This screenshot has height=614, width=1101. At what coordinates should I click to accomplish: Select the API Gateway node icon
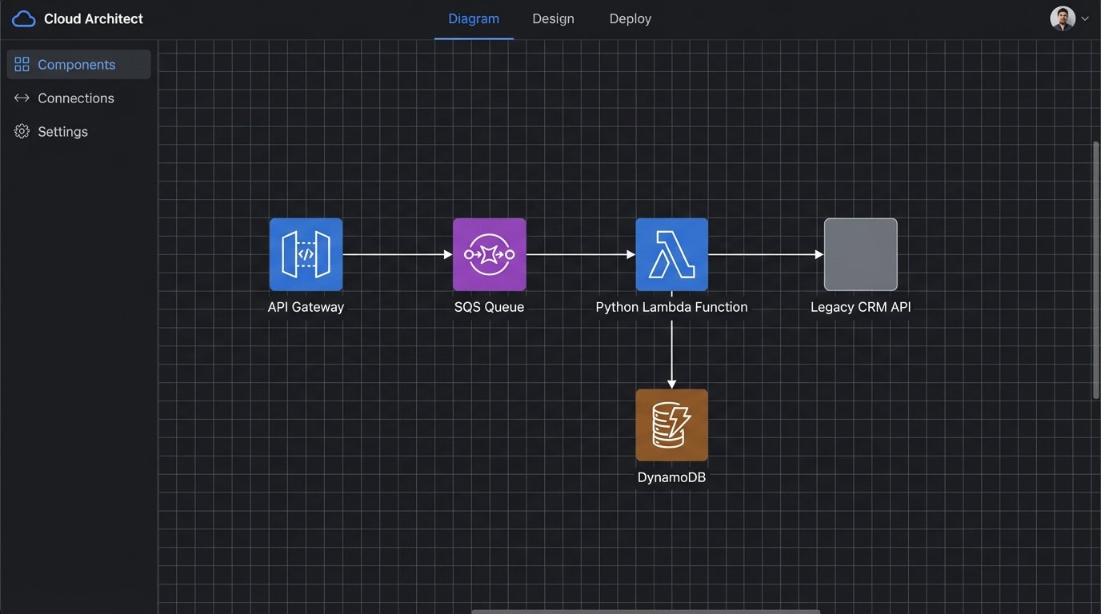click(306, 254)
